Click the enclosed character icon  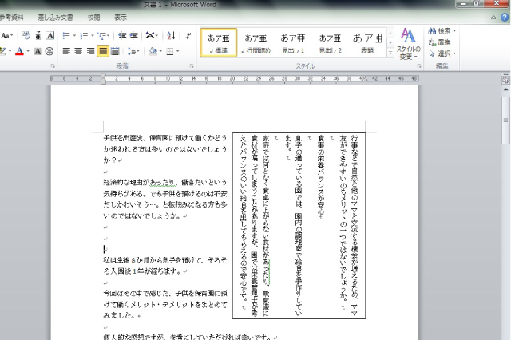(x=50, y=51)
